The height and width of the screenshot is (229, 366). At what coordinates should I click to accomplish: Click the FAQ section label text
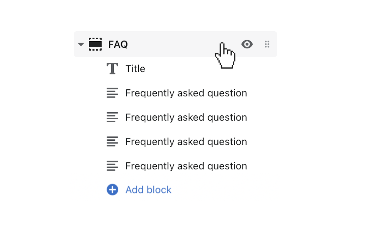click(x=118, y=44)
